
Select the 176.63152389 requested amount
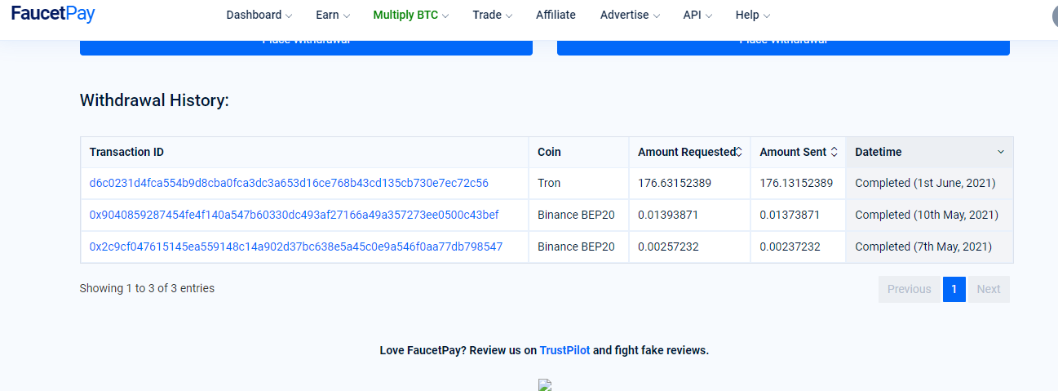(675, 183)
